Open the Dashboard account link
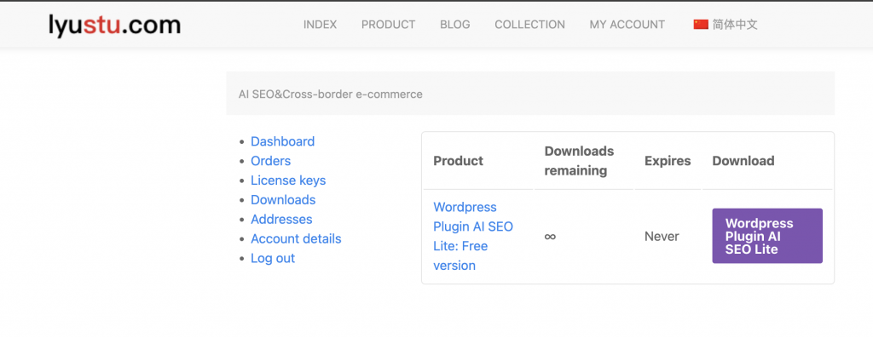This screenshot has width=873, height=338. click(x=283, y=141)
